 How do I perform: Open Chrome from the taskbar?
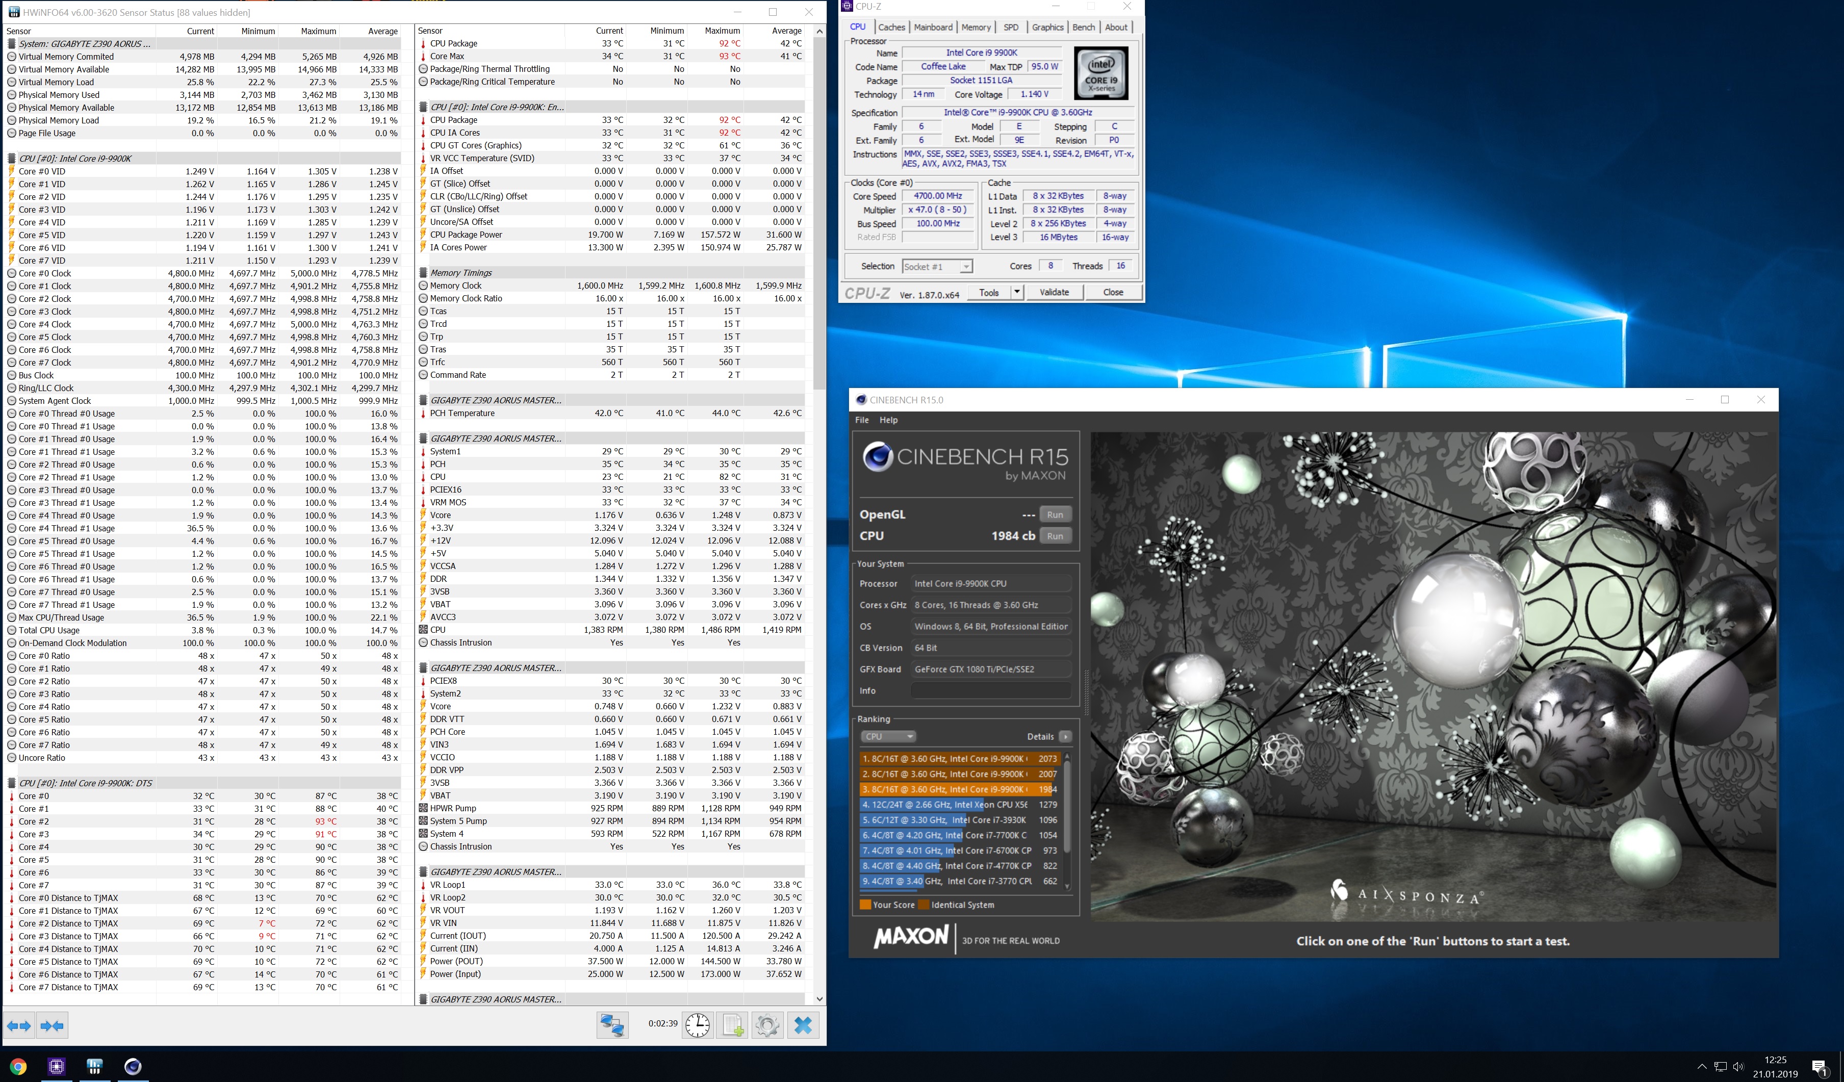18,1066
